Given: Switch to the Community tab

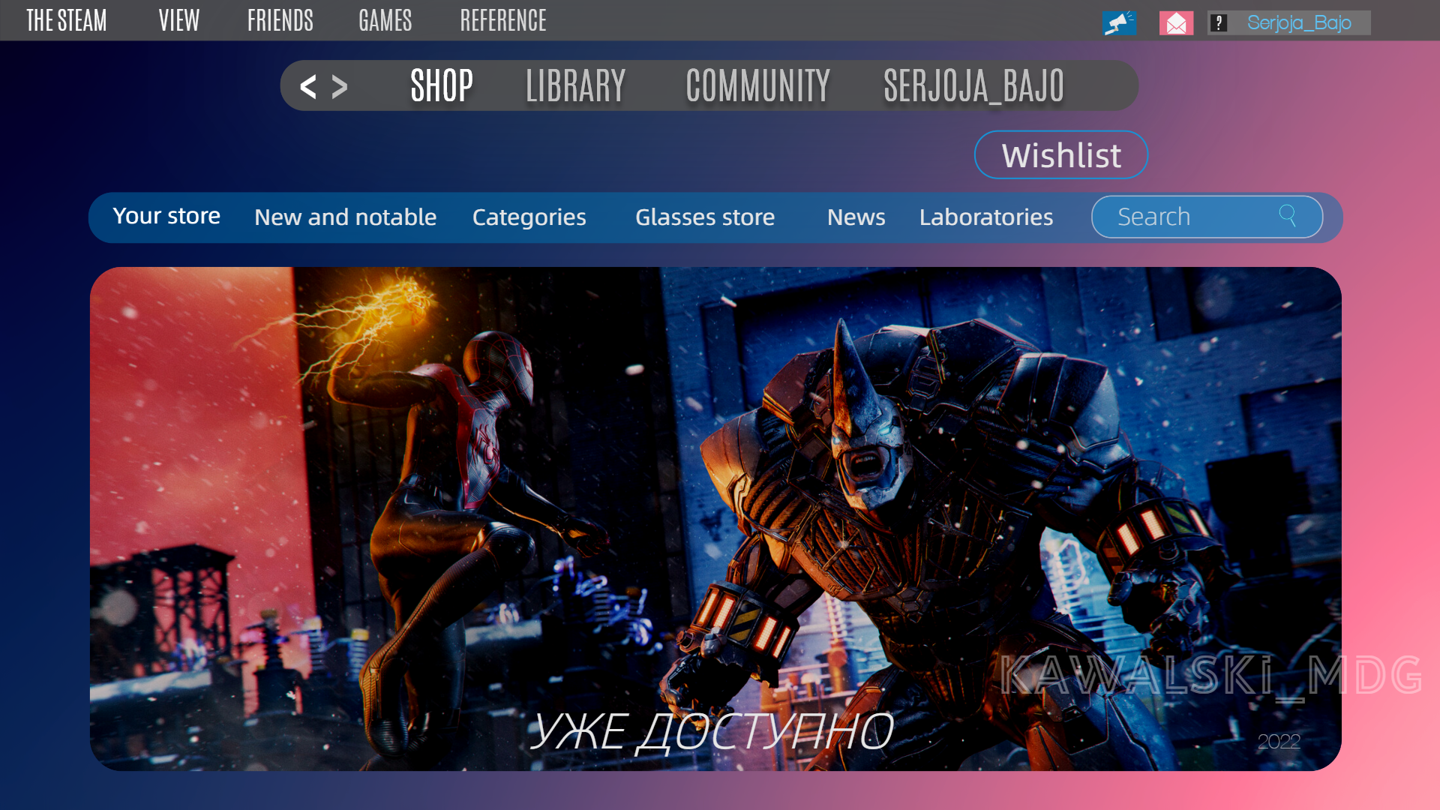Looking at the screenshot, I should tap(758, 85).
